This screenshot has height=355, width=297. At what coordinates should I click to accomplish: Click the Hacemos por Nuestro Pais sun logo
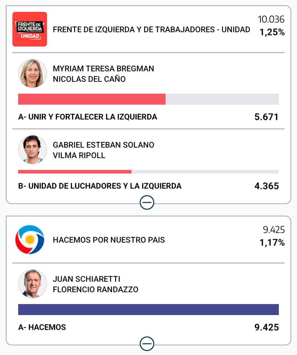coord(30,240)
